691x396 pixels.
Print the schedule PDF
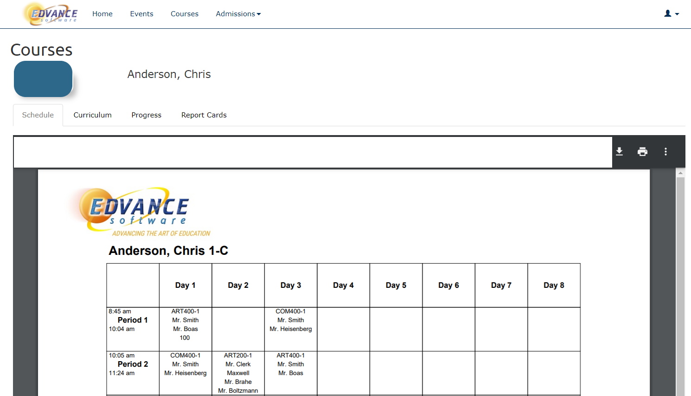coord(642,151)
